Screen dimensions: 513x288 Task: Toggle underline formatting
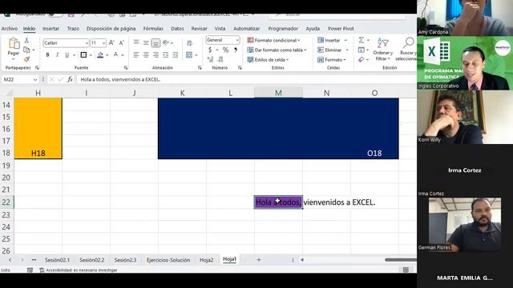(x=67, y=55)
